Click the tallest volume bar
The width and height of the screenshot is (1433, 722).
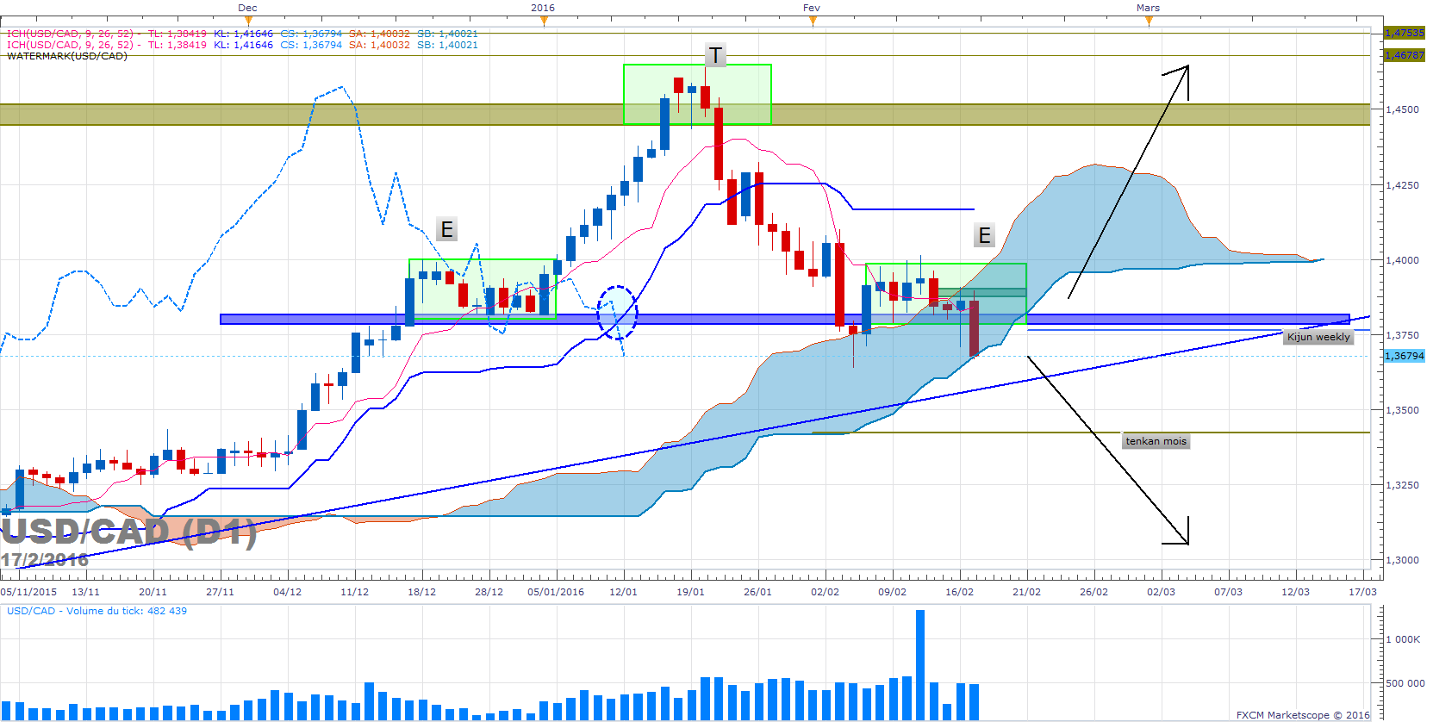[x=919, y=665]
